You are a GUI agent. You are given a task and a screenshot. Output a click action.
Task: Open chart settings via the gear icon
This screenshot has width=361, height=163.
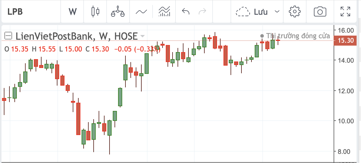294,12
